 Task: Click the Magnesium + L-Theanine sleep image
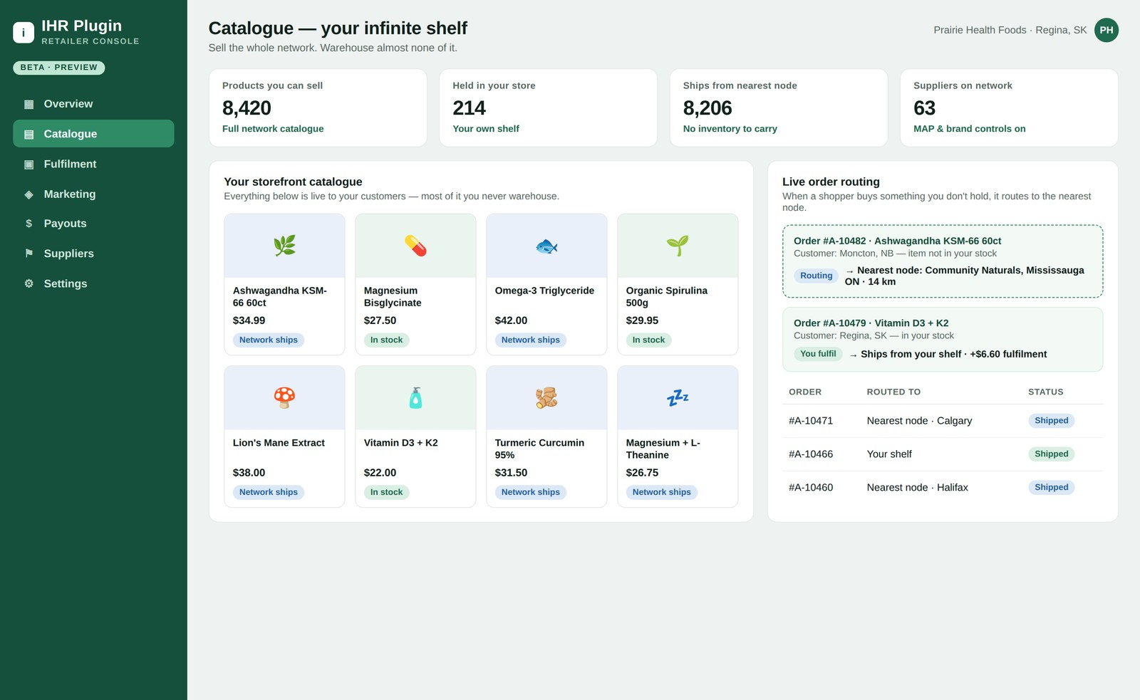(x=678, y=397)
